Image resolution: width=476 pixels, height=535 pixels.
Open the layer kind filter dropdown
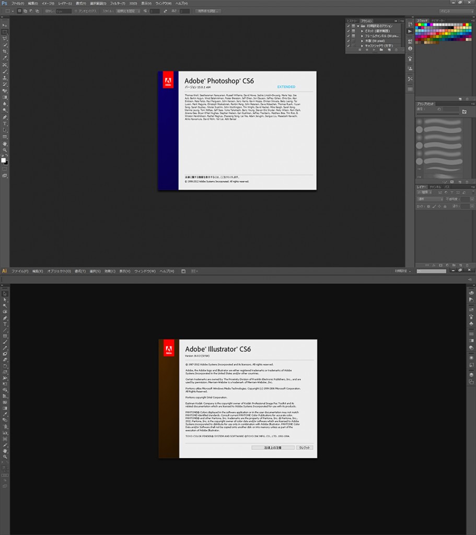coord(425,192)
